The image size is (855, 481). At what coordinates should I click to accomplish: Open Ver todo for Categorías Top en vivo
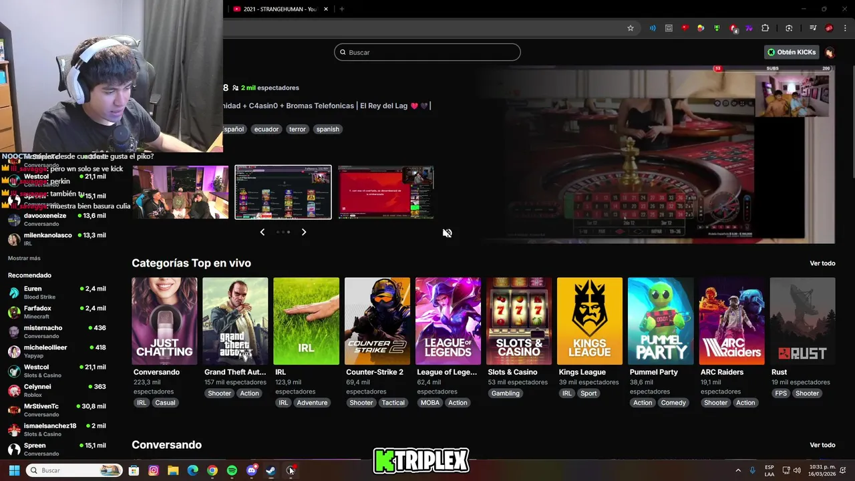[822, 263]
